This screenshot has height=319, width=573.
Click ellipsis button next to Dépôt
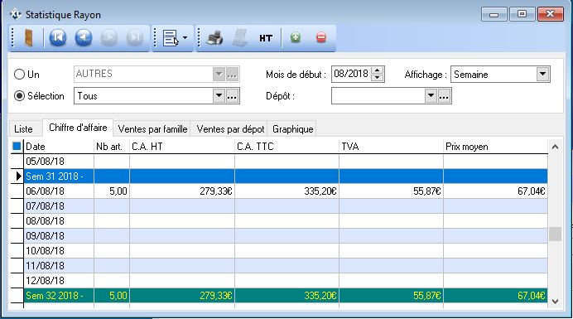coord(444,96)
